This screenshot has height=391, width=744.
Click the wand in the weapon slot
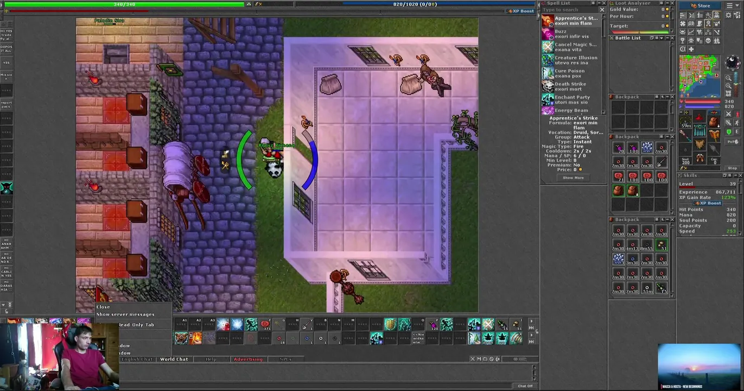point(685,136)
